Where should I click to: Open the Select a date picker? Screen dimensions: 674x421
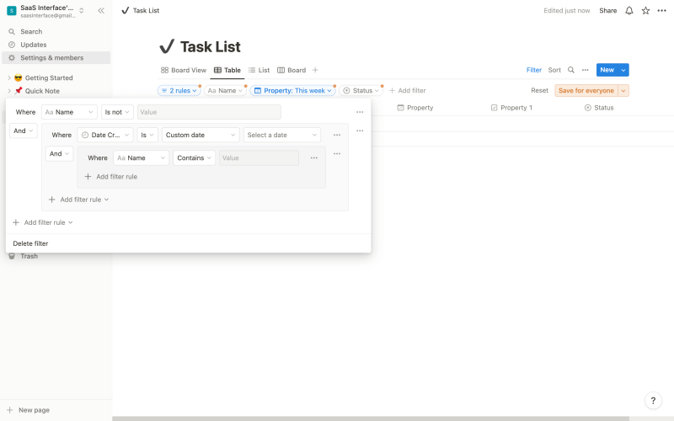282,135
